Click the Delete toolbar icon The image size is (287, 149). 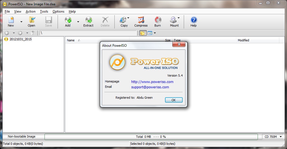(105, 20)
